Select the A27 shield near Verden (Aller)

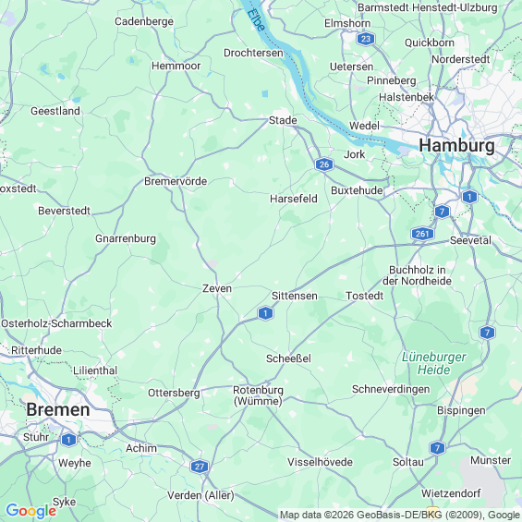(x=199, y=467)
